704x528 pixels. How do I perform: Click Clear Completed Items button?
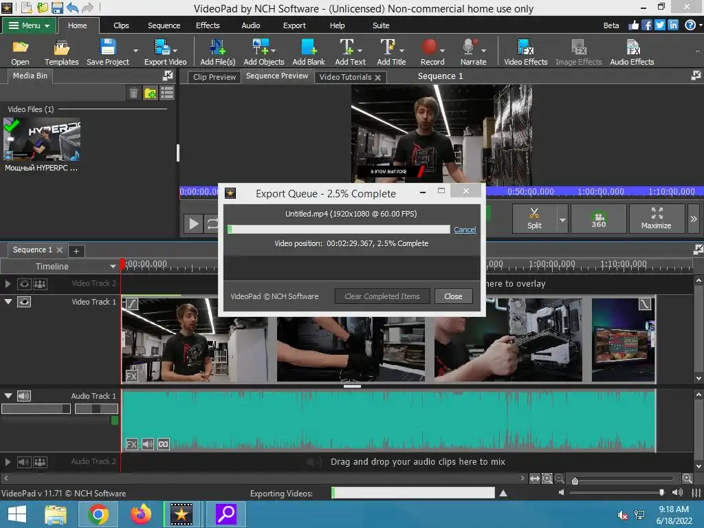(382, 296)
